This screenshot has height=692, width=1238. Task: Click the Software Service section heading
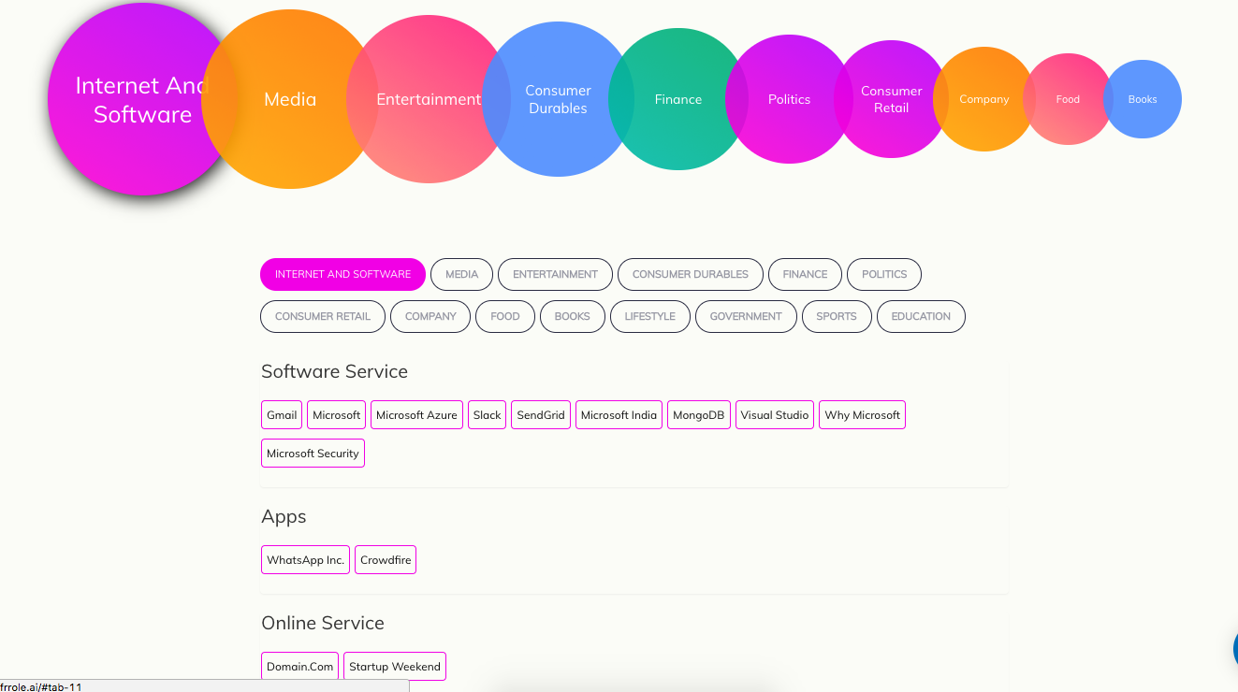pyautogui.click(x=334, y=371)
